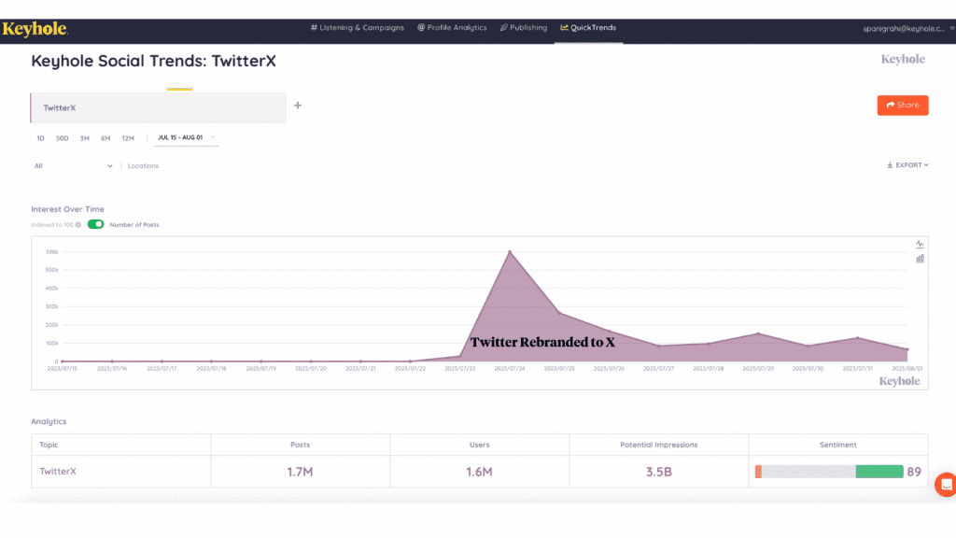Open the chat support widget
The image size is (956, 538).
tap(946, 485)
